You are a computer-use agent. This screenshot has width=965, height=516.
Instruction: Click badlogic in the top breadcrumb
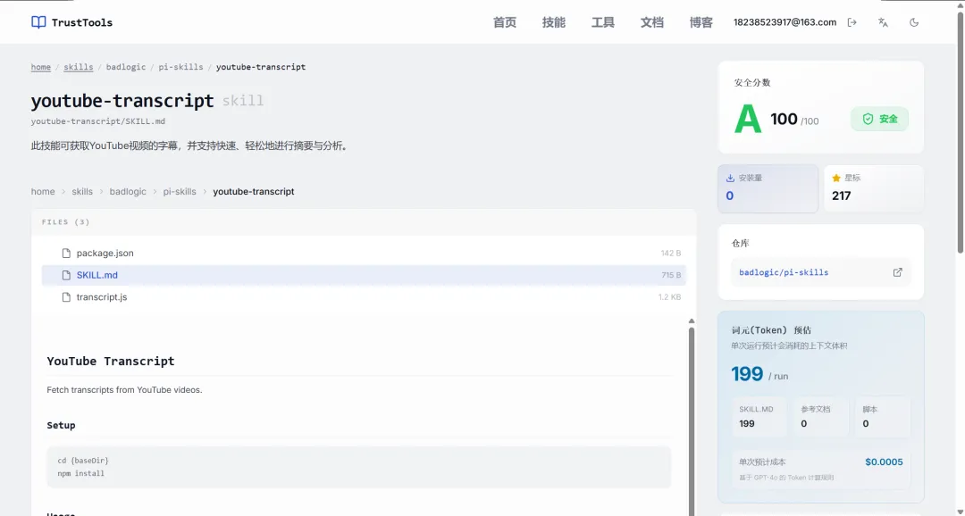(x=126, y=66)
